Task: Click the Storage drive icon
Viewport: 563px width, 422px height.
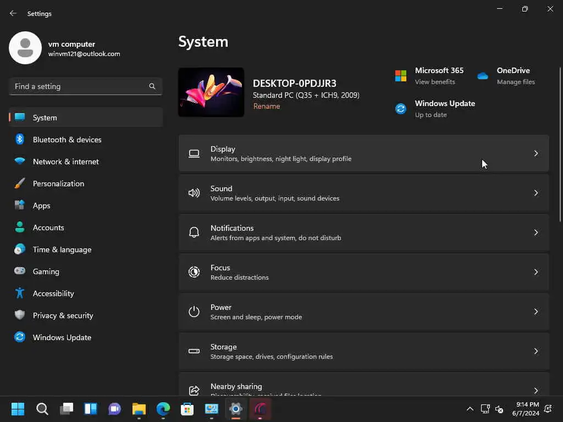Action: click(194, 351)
